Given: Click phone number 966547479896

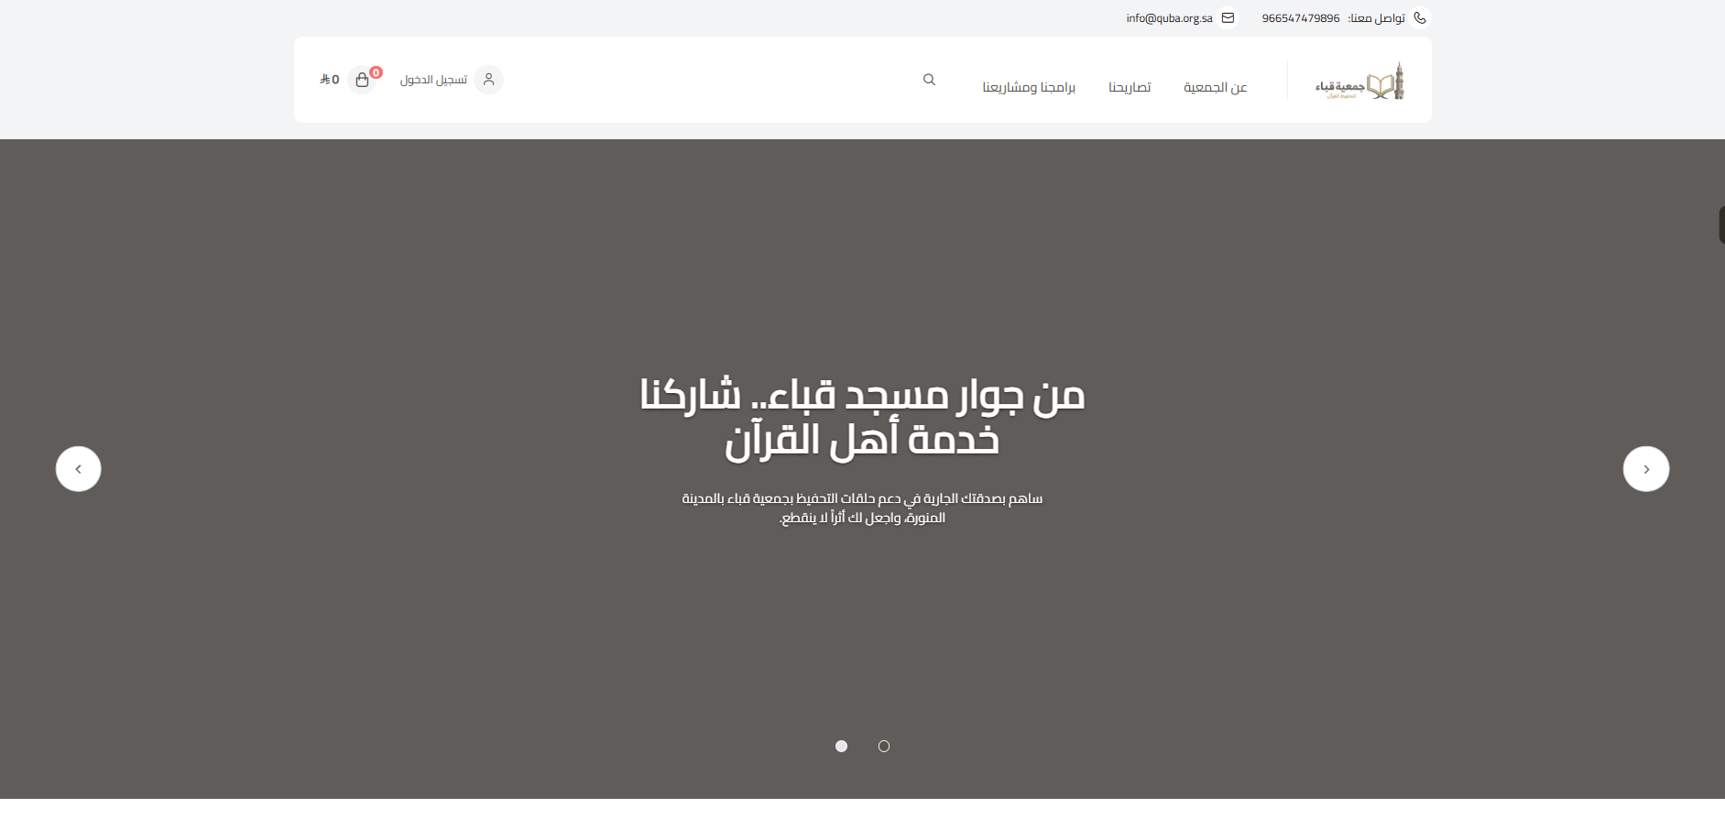Looking at the screenshot, I should point(1301,18).
